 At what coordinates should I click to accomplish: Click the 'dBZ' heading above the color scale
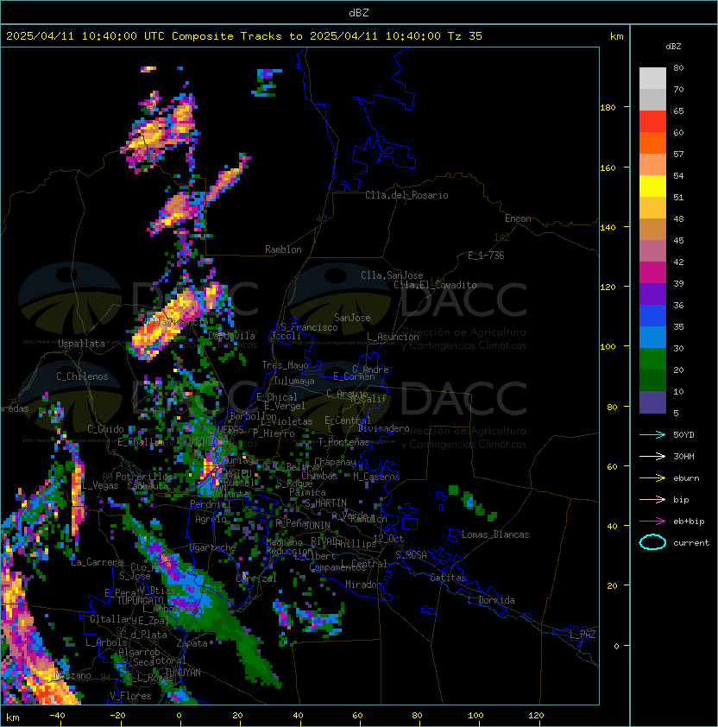coord(673,47)
